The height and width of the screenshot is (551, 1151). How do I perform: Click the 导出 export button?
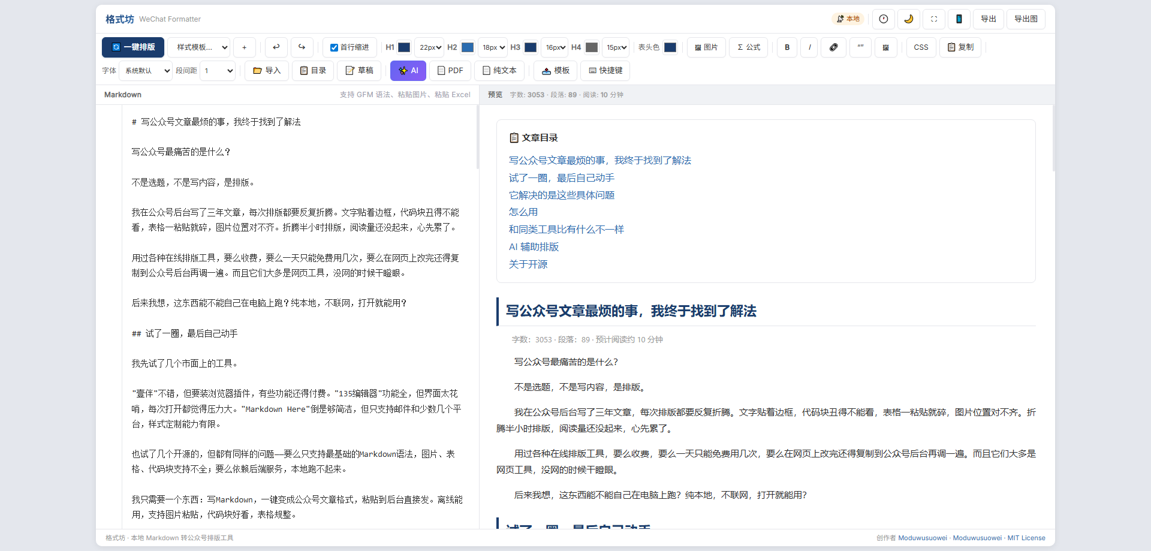989,19
